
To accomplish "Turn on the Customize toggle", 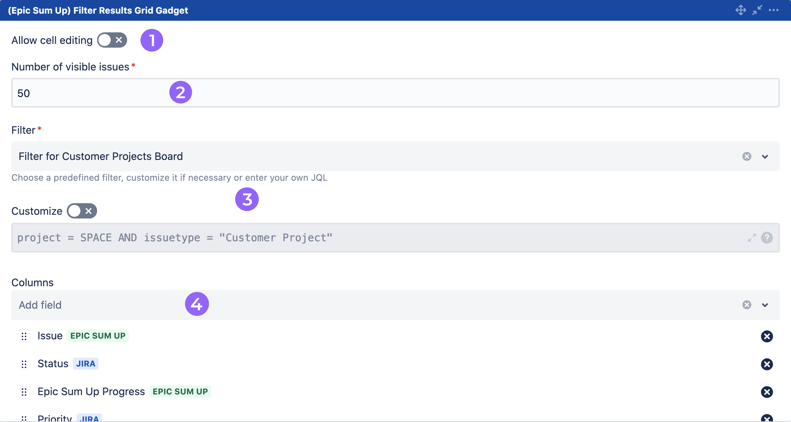I will point(81,211).
